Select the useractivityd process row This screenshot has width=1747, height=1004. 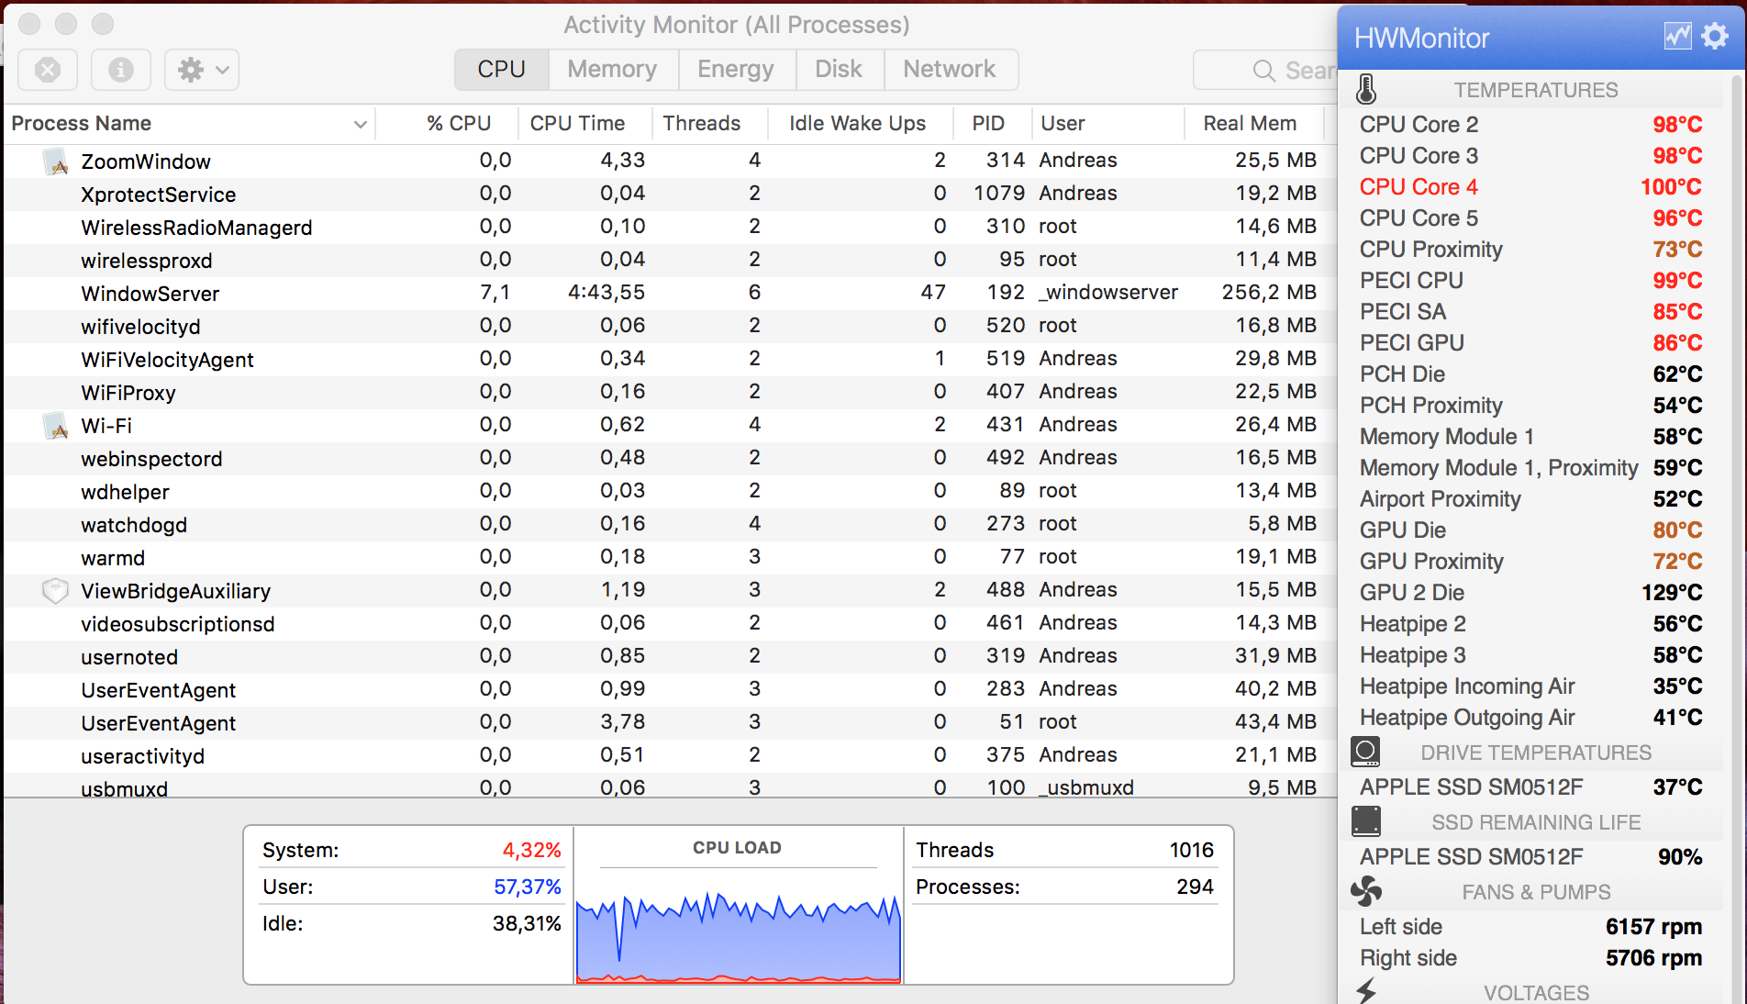[670, 756]
